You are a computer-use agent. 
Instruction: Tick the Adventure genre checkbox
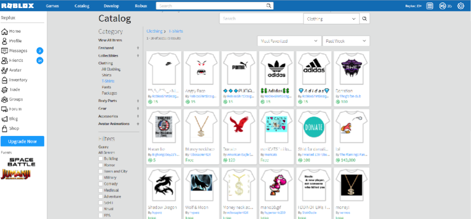coord(101,196)
